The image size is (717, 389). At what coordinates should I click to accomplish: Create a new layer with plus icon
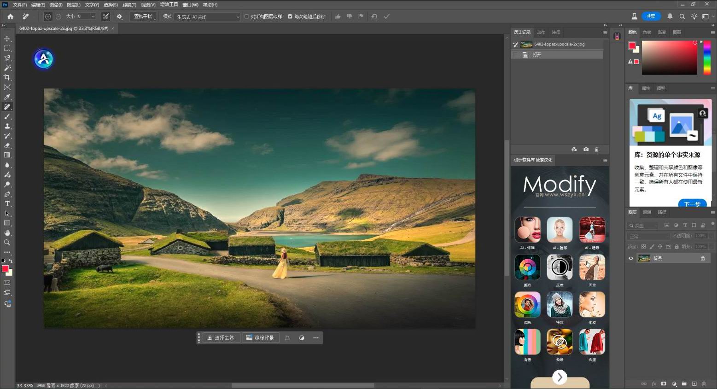(x=694, y=383)
